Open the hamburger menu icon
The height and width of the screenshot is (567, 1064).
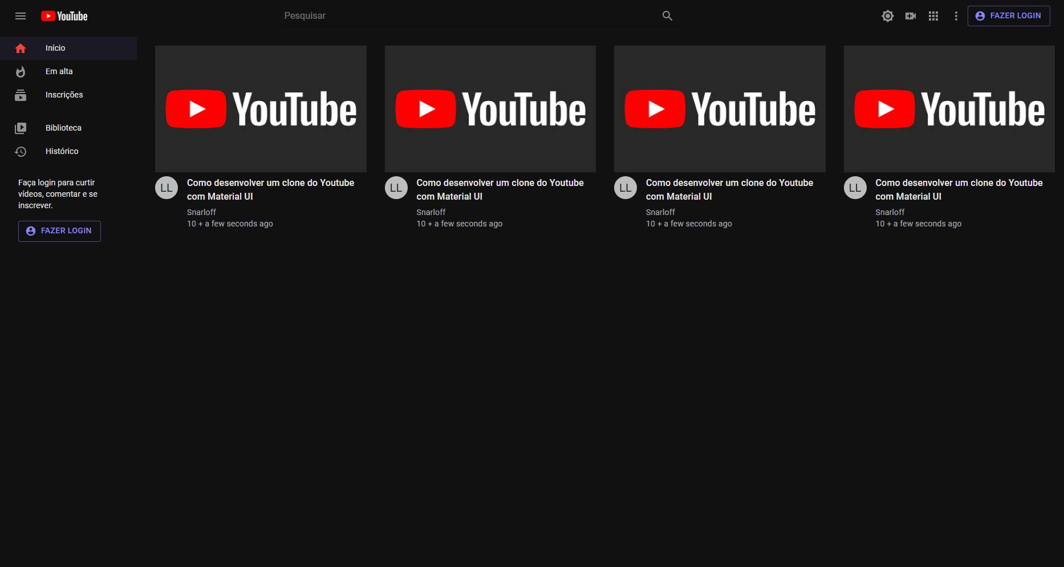(21, 16)
